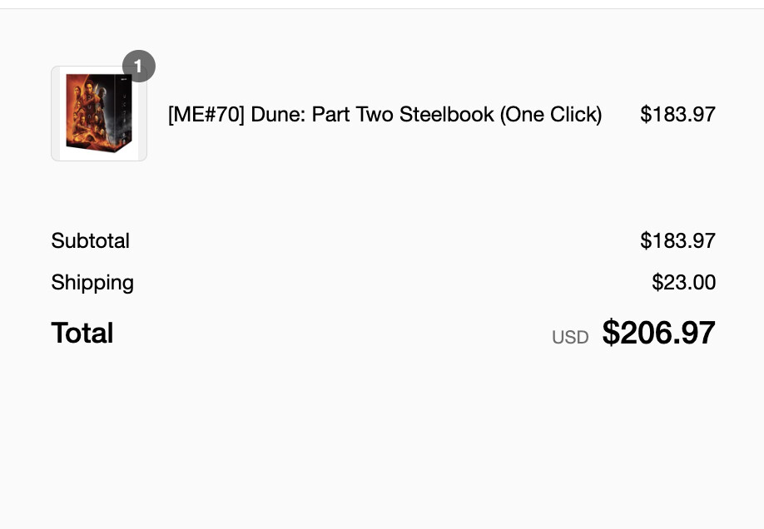Click the orange poster front of the box art
The height and width of the screenshot is (529, 764).
pyautogui.click(x=87, y=111)
